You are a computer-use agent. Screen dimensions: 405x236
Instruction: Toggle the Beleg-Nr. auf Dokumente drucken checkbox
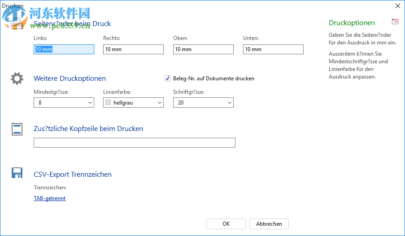click(x=168, y=79)
